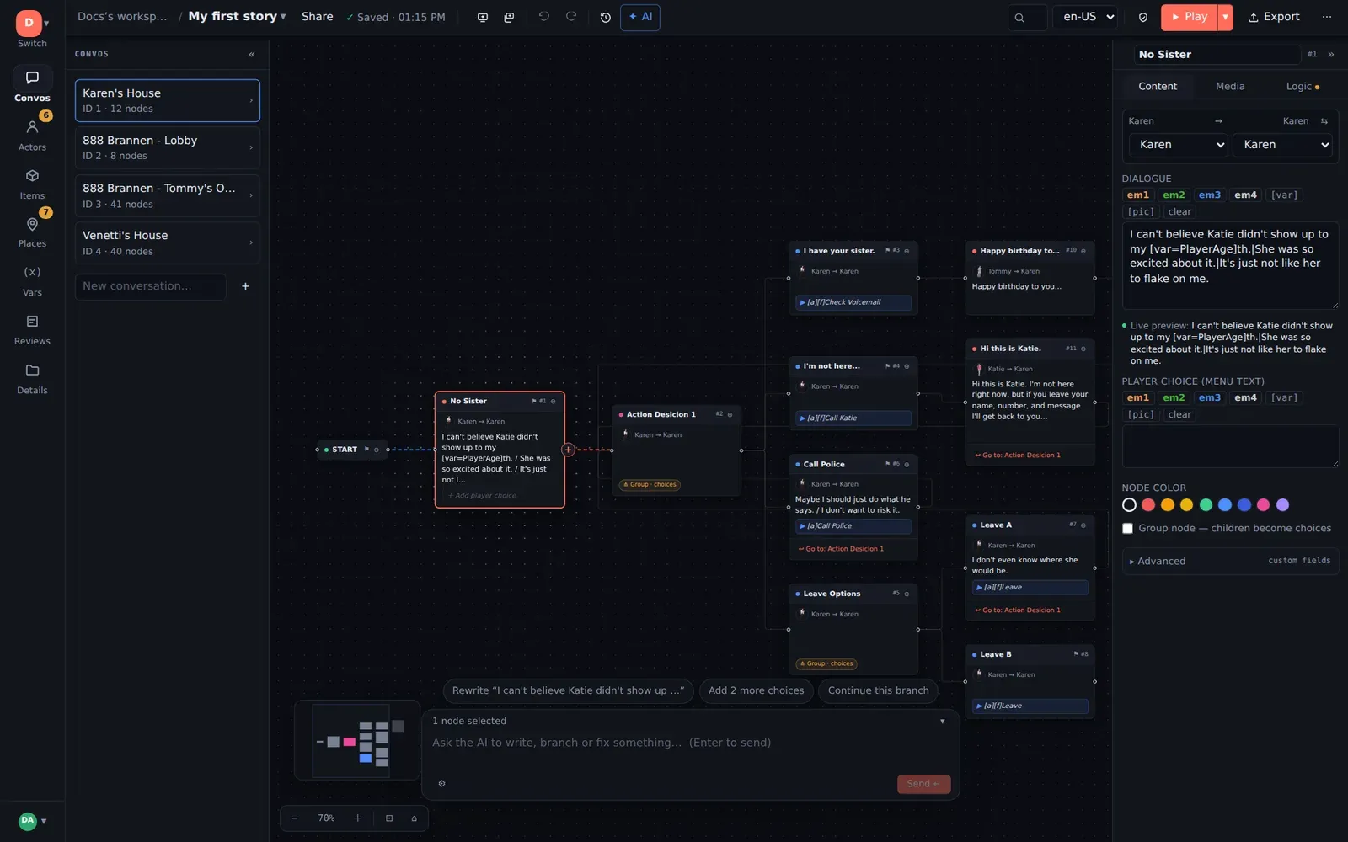Viewport: 1348px width, 842px height.
Task: Zoom out canvas with minus icon
Action: click(294, 818)
